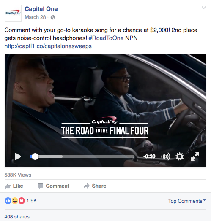Open the 408 shares list
This screenshot has height=221, width=211.
click(17, 217)
